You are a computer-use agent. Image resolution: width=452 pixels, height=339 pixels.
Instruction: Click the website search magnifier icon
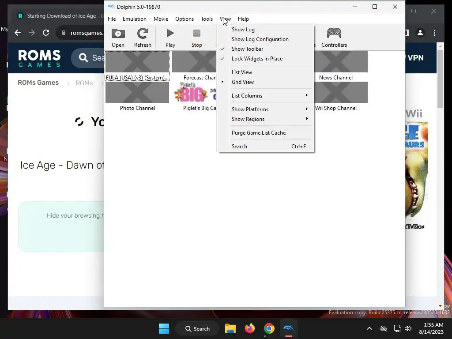[x=83, y=58]
